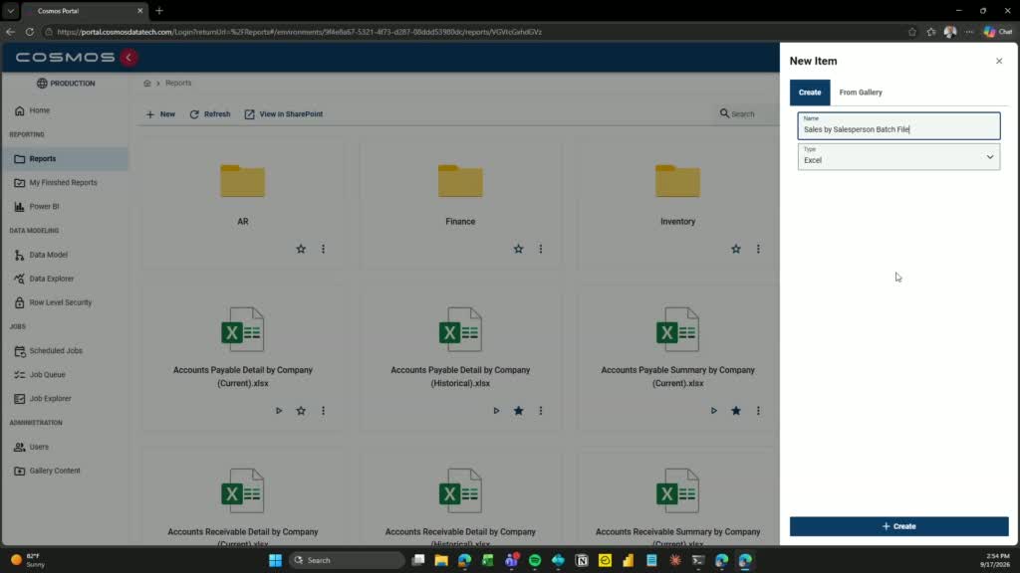Click the Create button at panel bottom
1020x573 pixels.
(899, 526)
